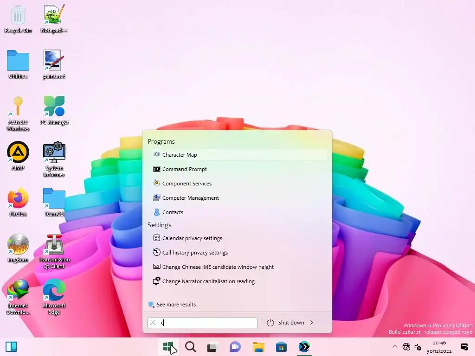Open the Contacts program result
This screenshot has width=475, height=356.
click(x=239, y=212)
